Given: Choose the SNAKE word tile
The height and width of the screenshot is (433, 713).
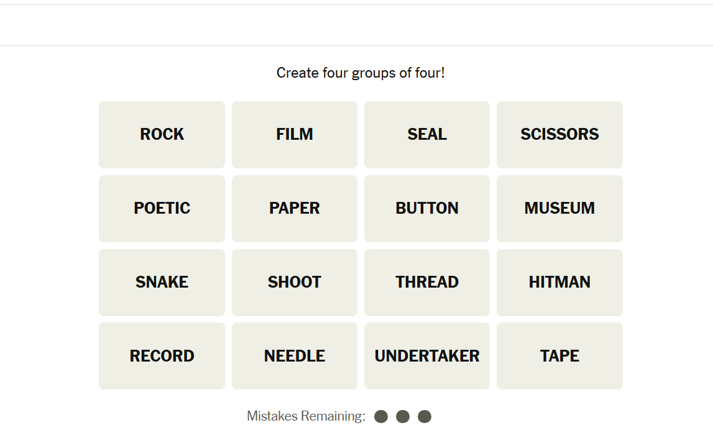Looking at the screenshot, I should tap(162, 282).
